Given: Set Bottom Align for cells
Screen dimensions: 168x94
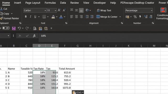Looking at the screenshot, I should point(81,10).
